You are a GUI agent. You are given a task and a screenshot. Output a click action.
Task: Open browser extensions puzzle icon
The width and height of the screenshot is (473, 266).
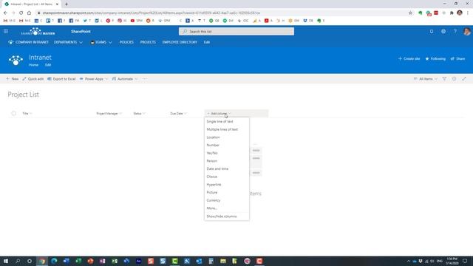coord(452,13)
